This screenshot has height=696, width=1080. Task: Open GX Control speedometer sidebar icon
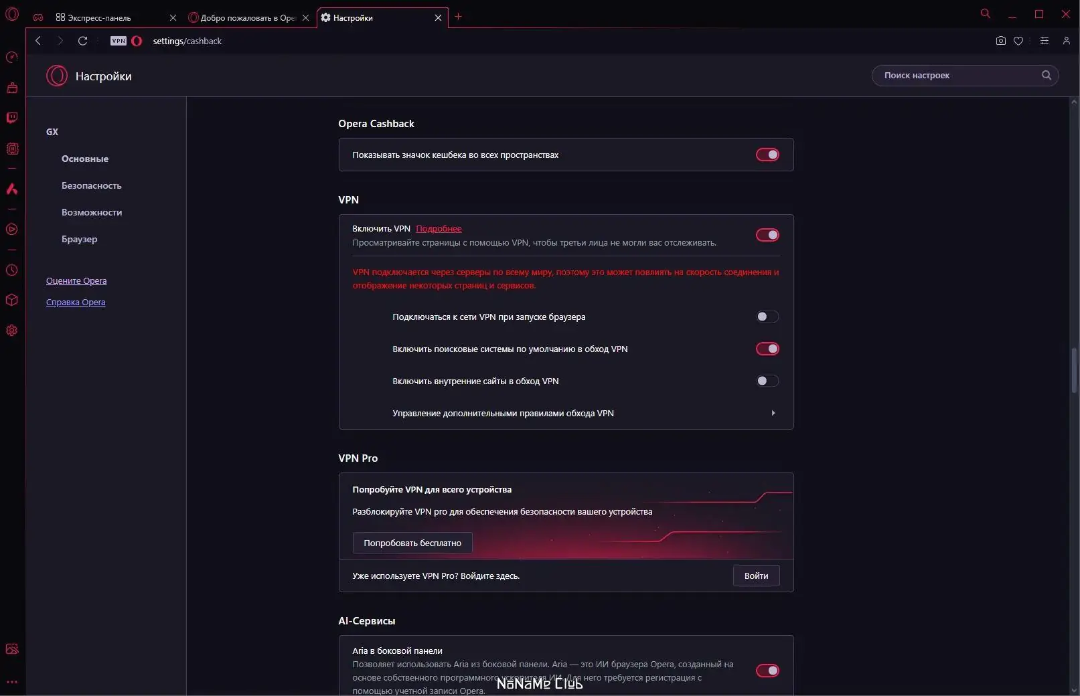12,57
